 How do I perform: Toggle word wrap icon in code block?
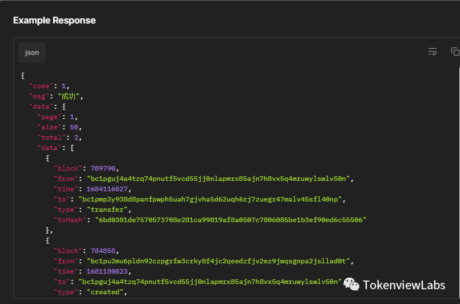click(432, 52)
